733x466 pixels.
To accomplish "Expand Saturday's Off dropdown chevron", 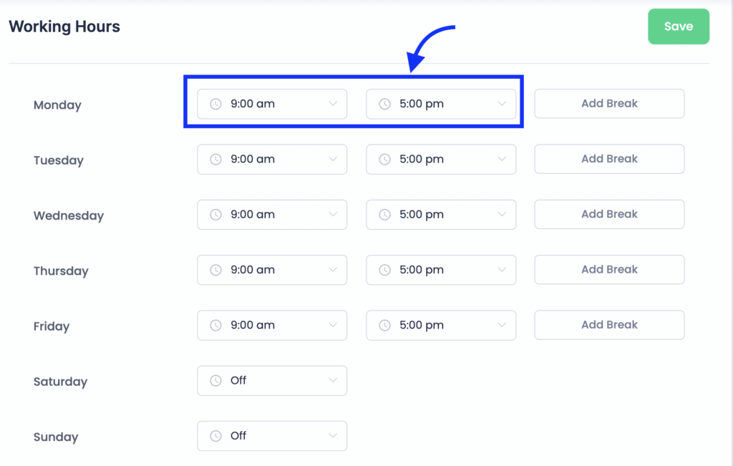I will pos(333,381).
